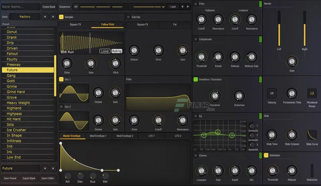Click the Sampler Pitch knob
Viewport: 321px width, 186px height.
click(116, 63)
